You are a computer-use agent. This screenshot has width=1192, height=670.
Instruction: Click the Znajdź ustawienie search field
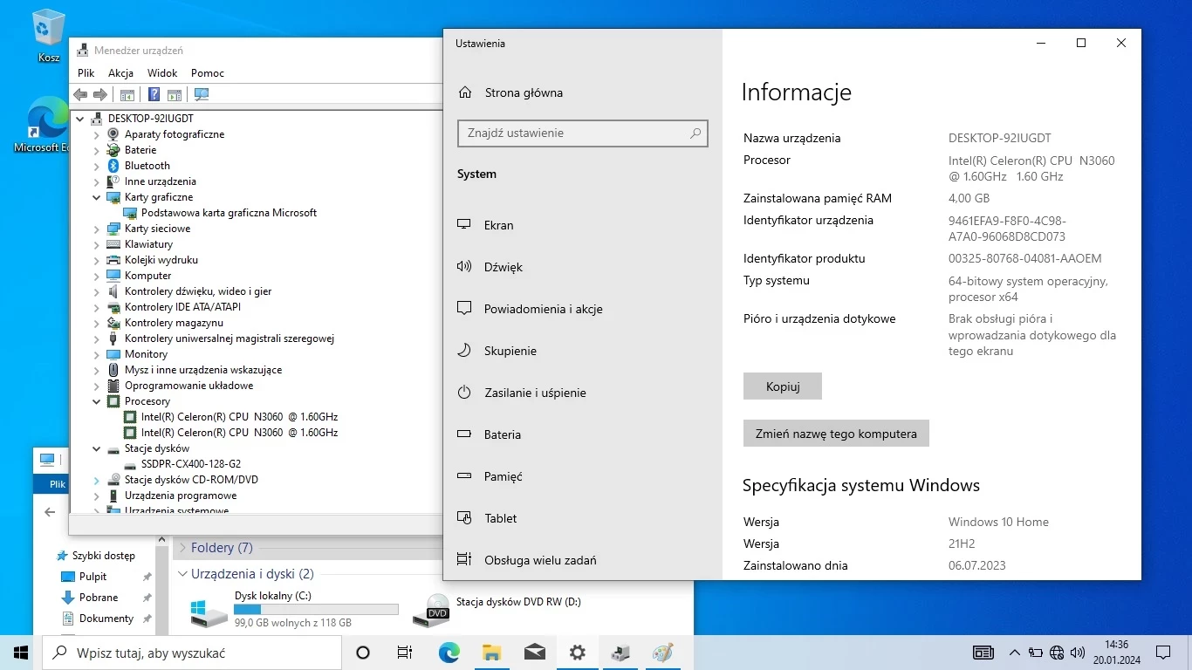click(x=576, y=133)
